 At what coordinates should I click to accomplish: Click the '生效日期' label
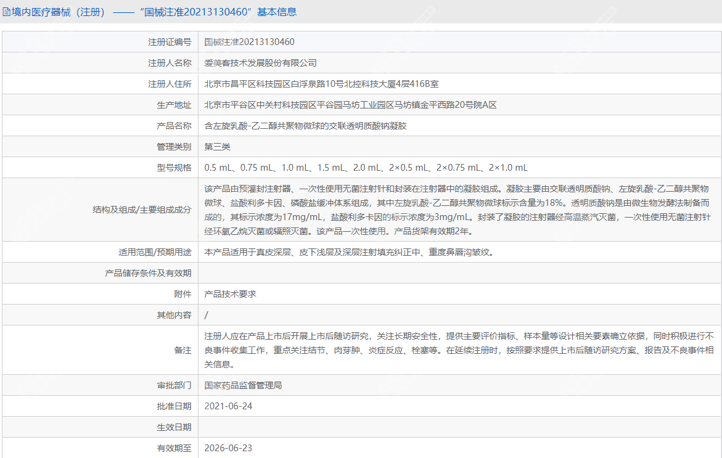pos(174,427)
